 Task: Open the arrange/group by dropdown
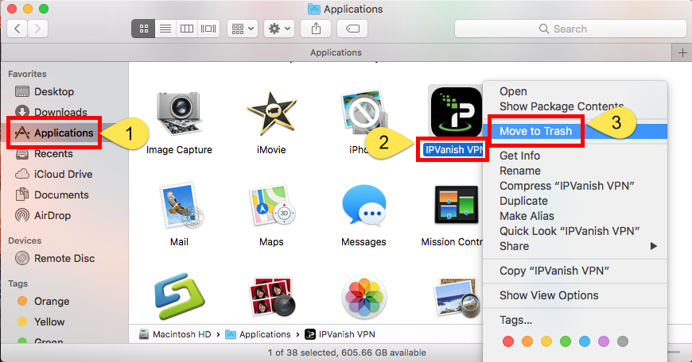242,29
